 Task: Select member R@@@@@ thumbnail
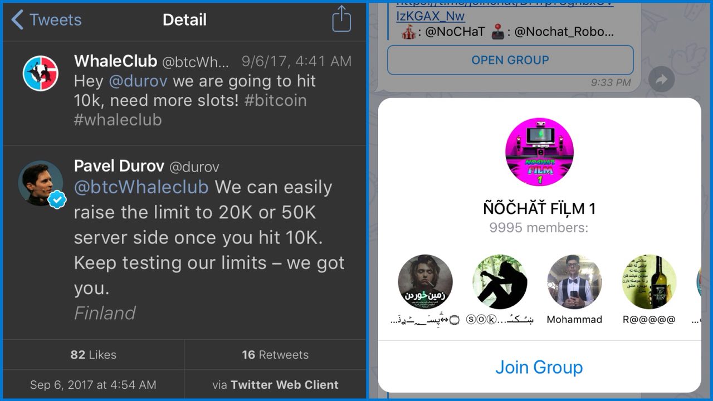(649, 282)
